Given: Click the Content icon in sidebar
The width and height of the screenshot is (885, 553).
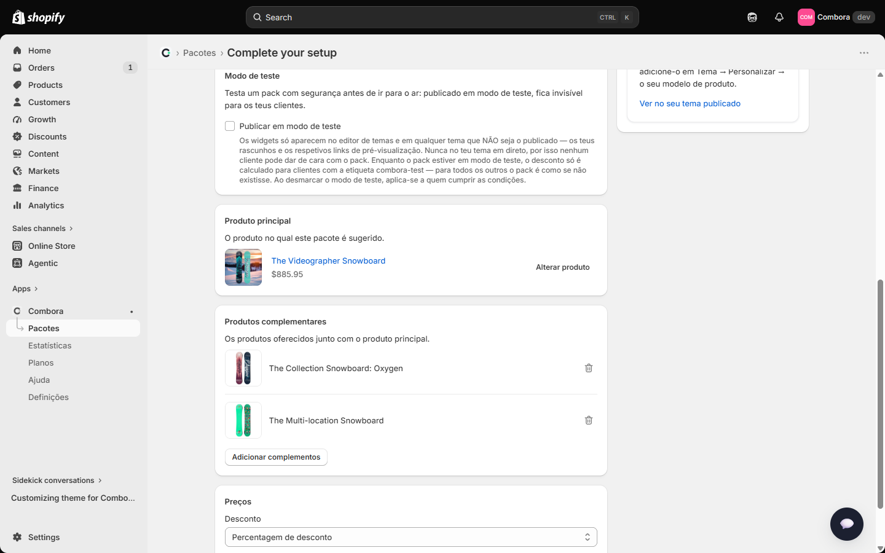Looking at the screenshot, I should pyautogui.click(x=17, y=154).
